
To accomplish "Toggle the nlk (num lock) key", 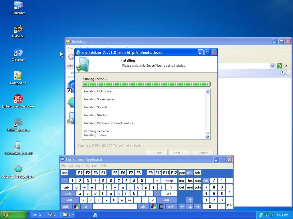I will coord(206,181).
